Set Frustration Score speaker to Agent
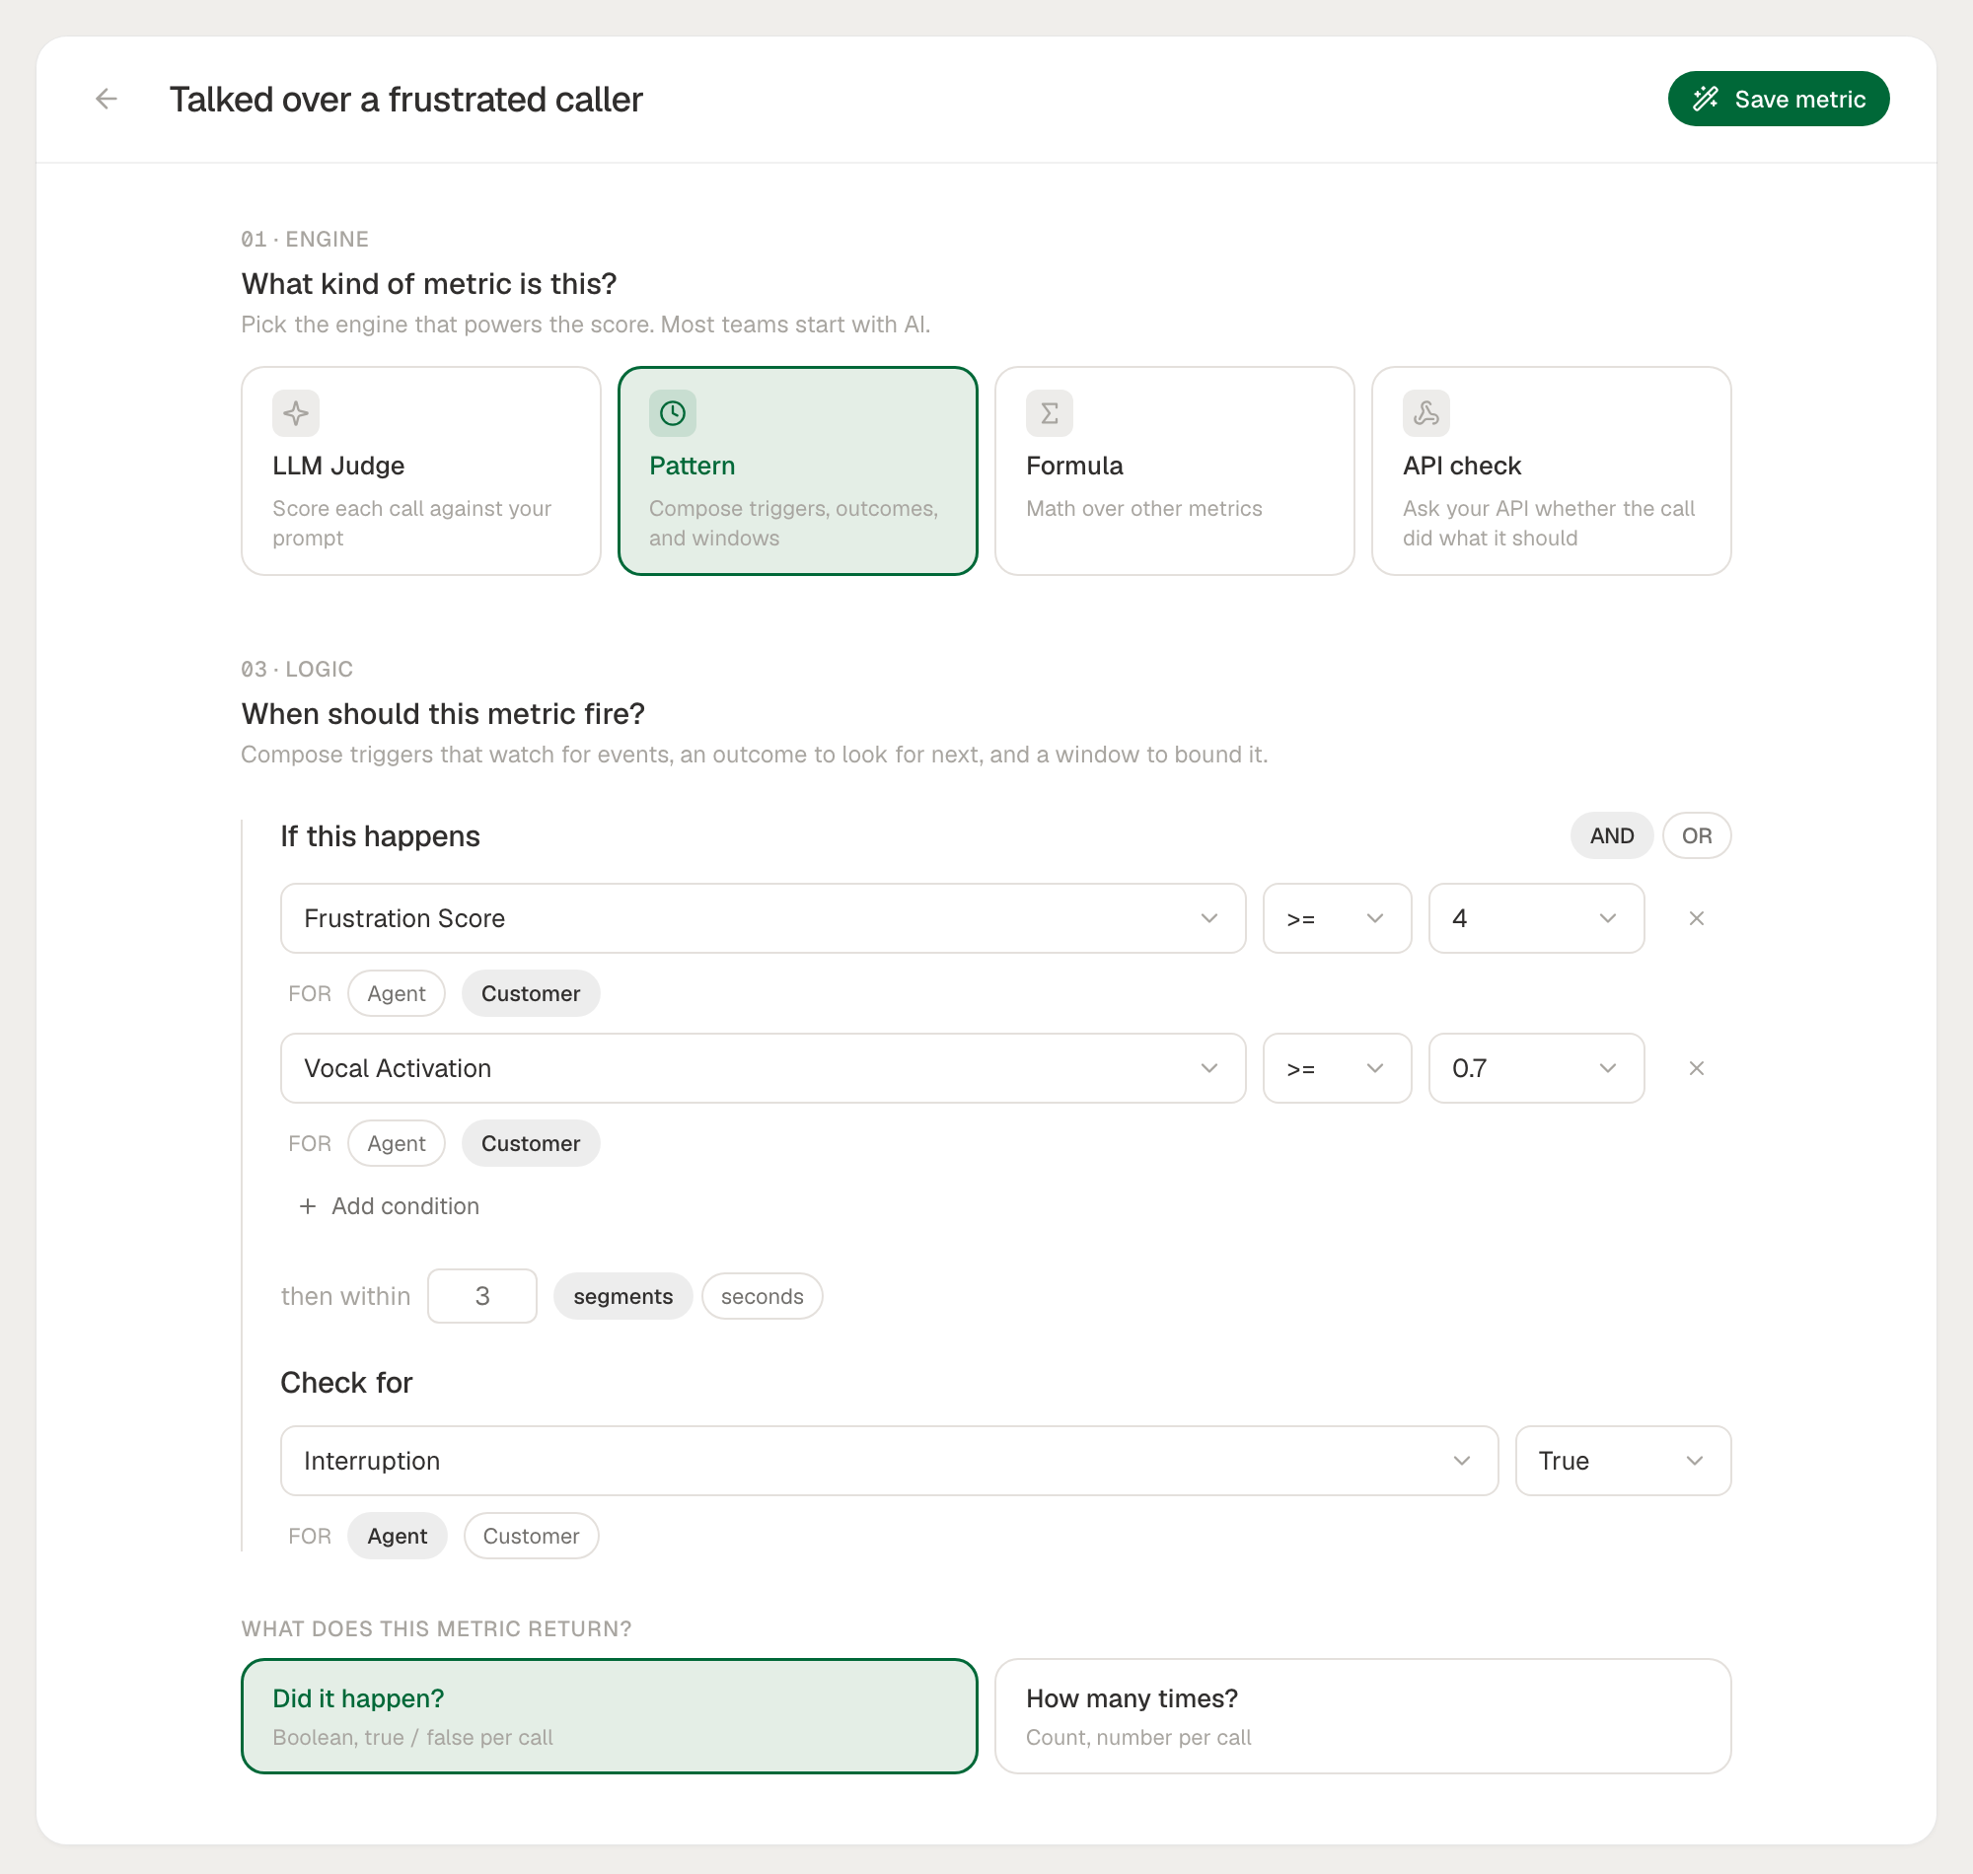Screen dimensions: 1973x1874 tap(396, 993)
